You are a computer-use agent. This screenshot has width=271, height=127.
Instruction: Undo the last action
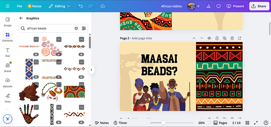[x=81, y=6]
